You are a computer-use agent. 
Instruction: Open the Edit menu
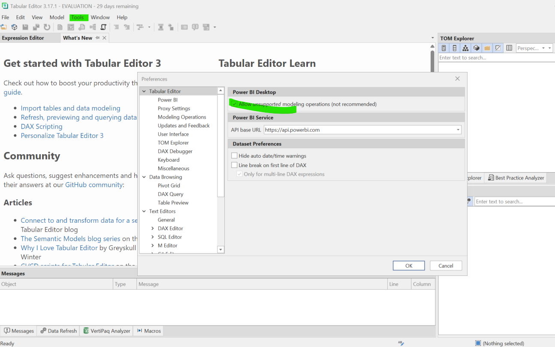21,18
